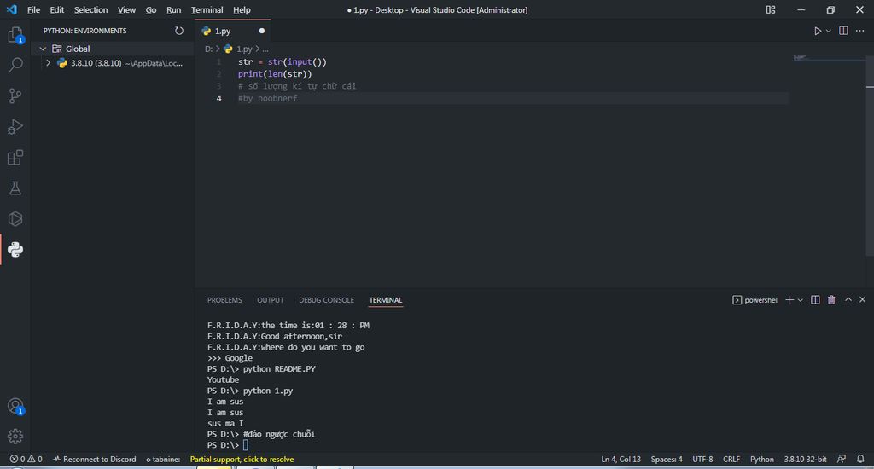Click D: in the breadcrumb
Image resolution: width=874 pixels, height=469 pixels.
(208, 49)
